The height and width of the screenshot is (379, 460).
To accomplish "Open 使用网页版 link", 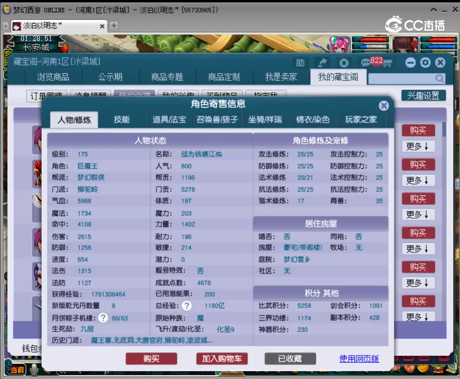I will pyautogui.click(x=359, y=359).
